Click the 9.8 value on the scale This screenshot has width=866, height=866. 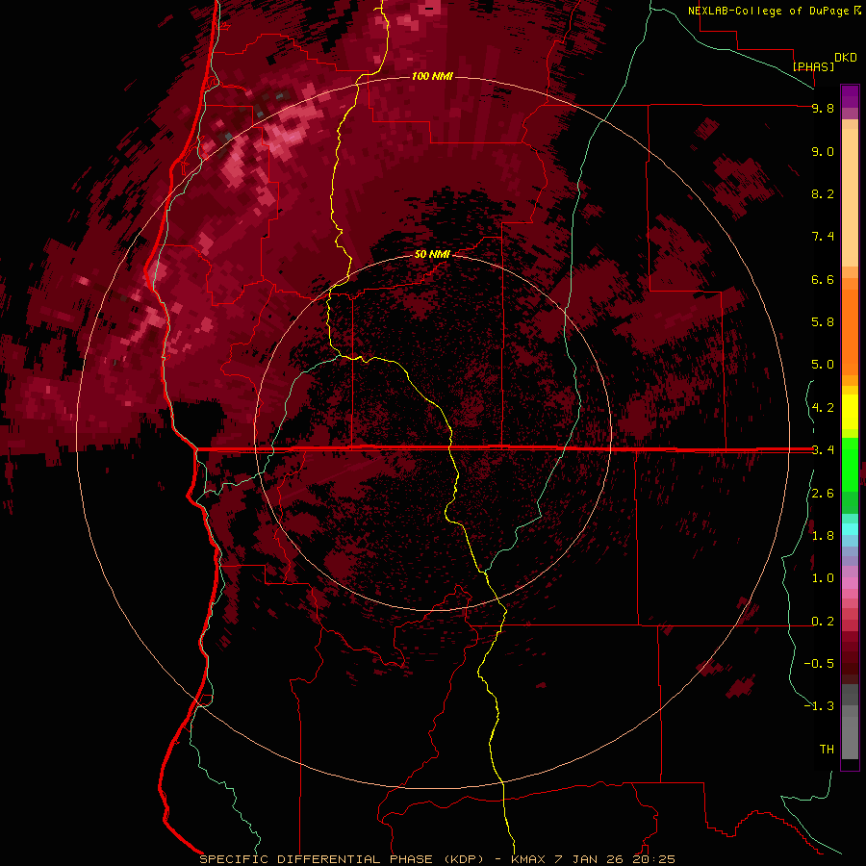click(x=823, y=108)
